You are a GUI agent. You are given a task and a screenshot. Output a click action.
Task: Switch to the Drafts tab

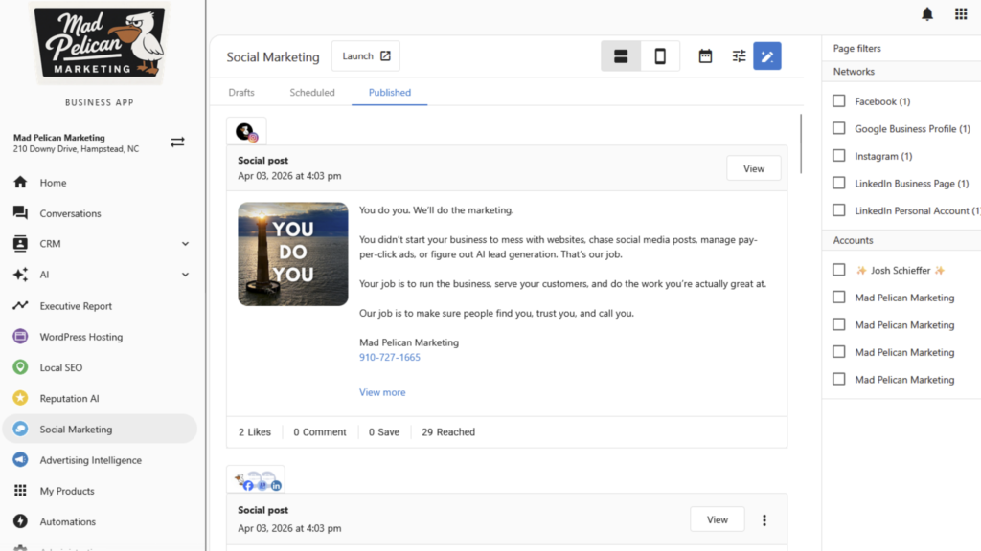240,92
